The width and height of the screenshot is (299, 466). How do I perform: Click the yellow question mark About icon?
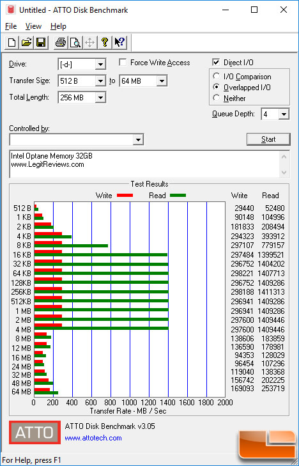click(105, 42)
